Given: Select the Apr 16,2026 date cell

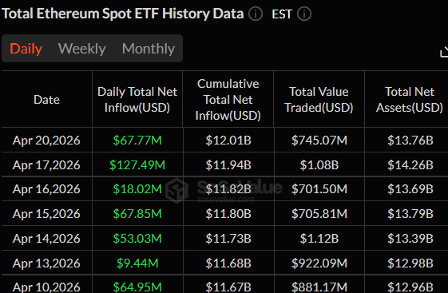Looking at the screenshot, I should 46,189.
